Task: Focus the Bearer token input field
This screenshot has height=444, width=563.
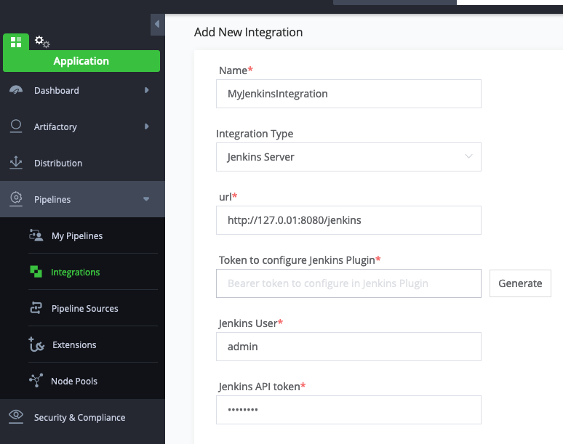Action: (x=348, y=283)
